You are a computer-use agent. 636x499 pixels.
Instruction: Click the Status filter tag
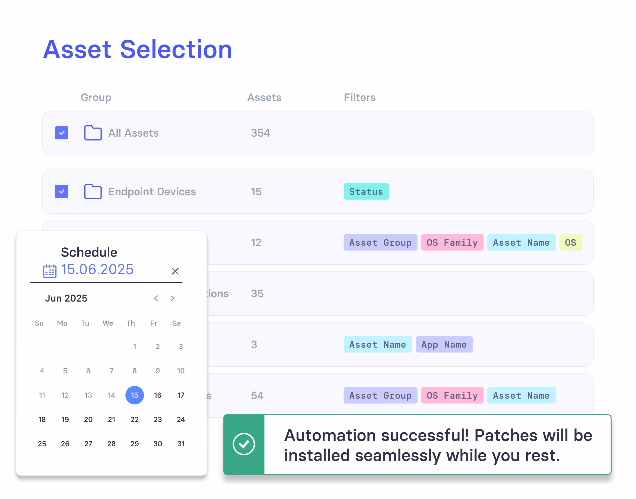point(366,192)
